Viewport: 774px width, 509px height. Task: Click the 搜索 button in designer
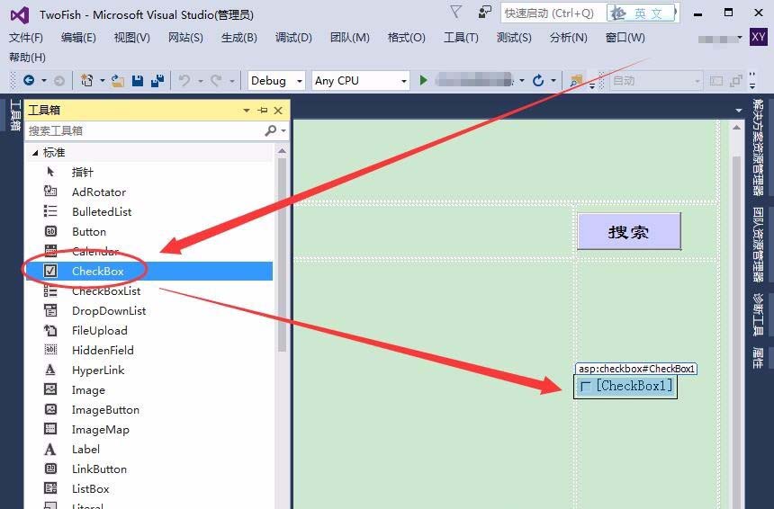[629, 231]
